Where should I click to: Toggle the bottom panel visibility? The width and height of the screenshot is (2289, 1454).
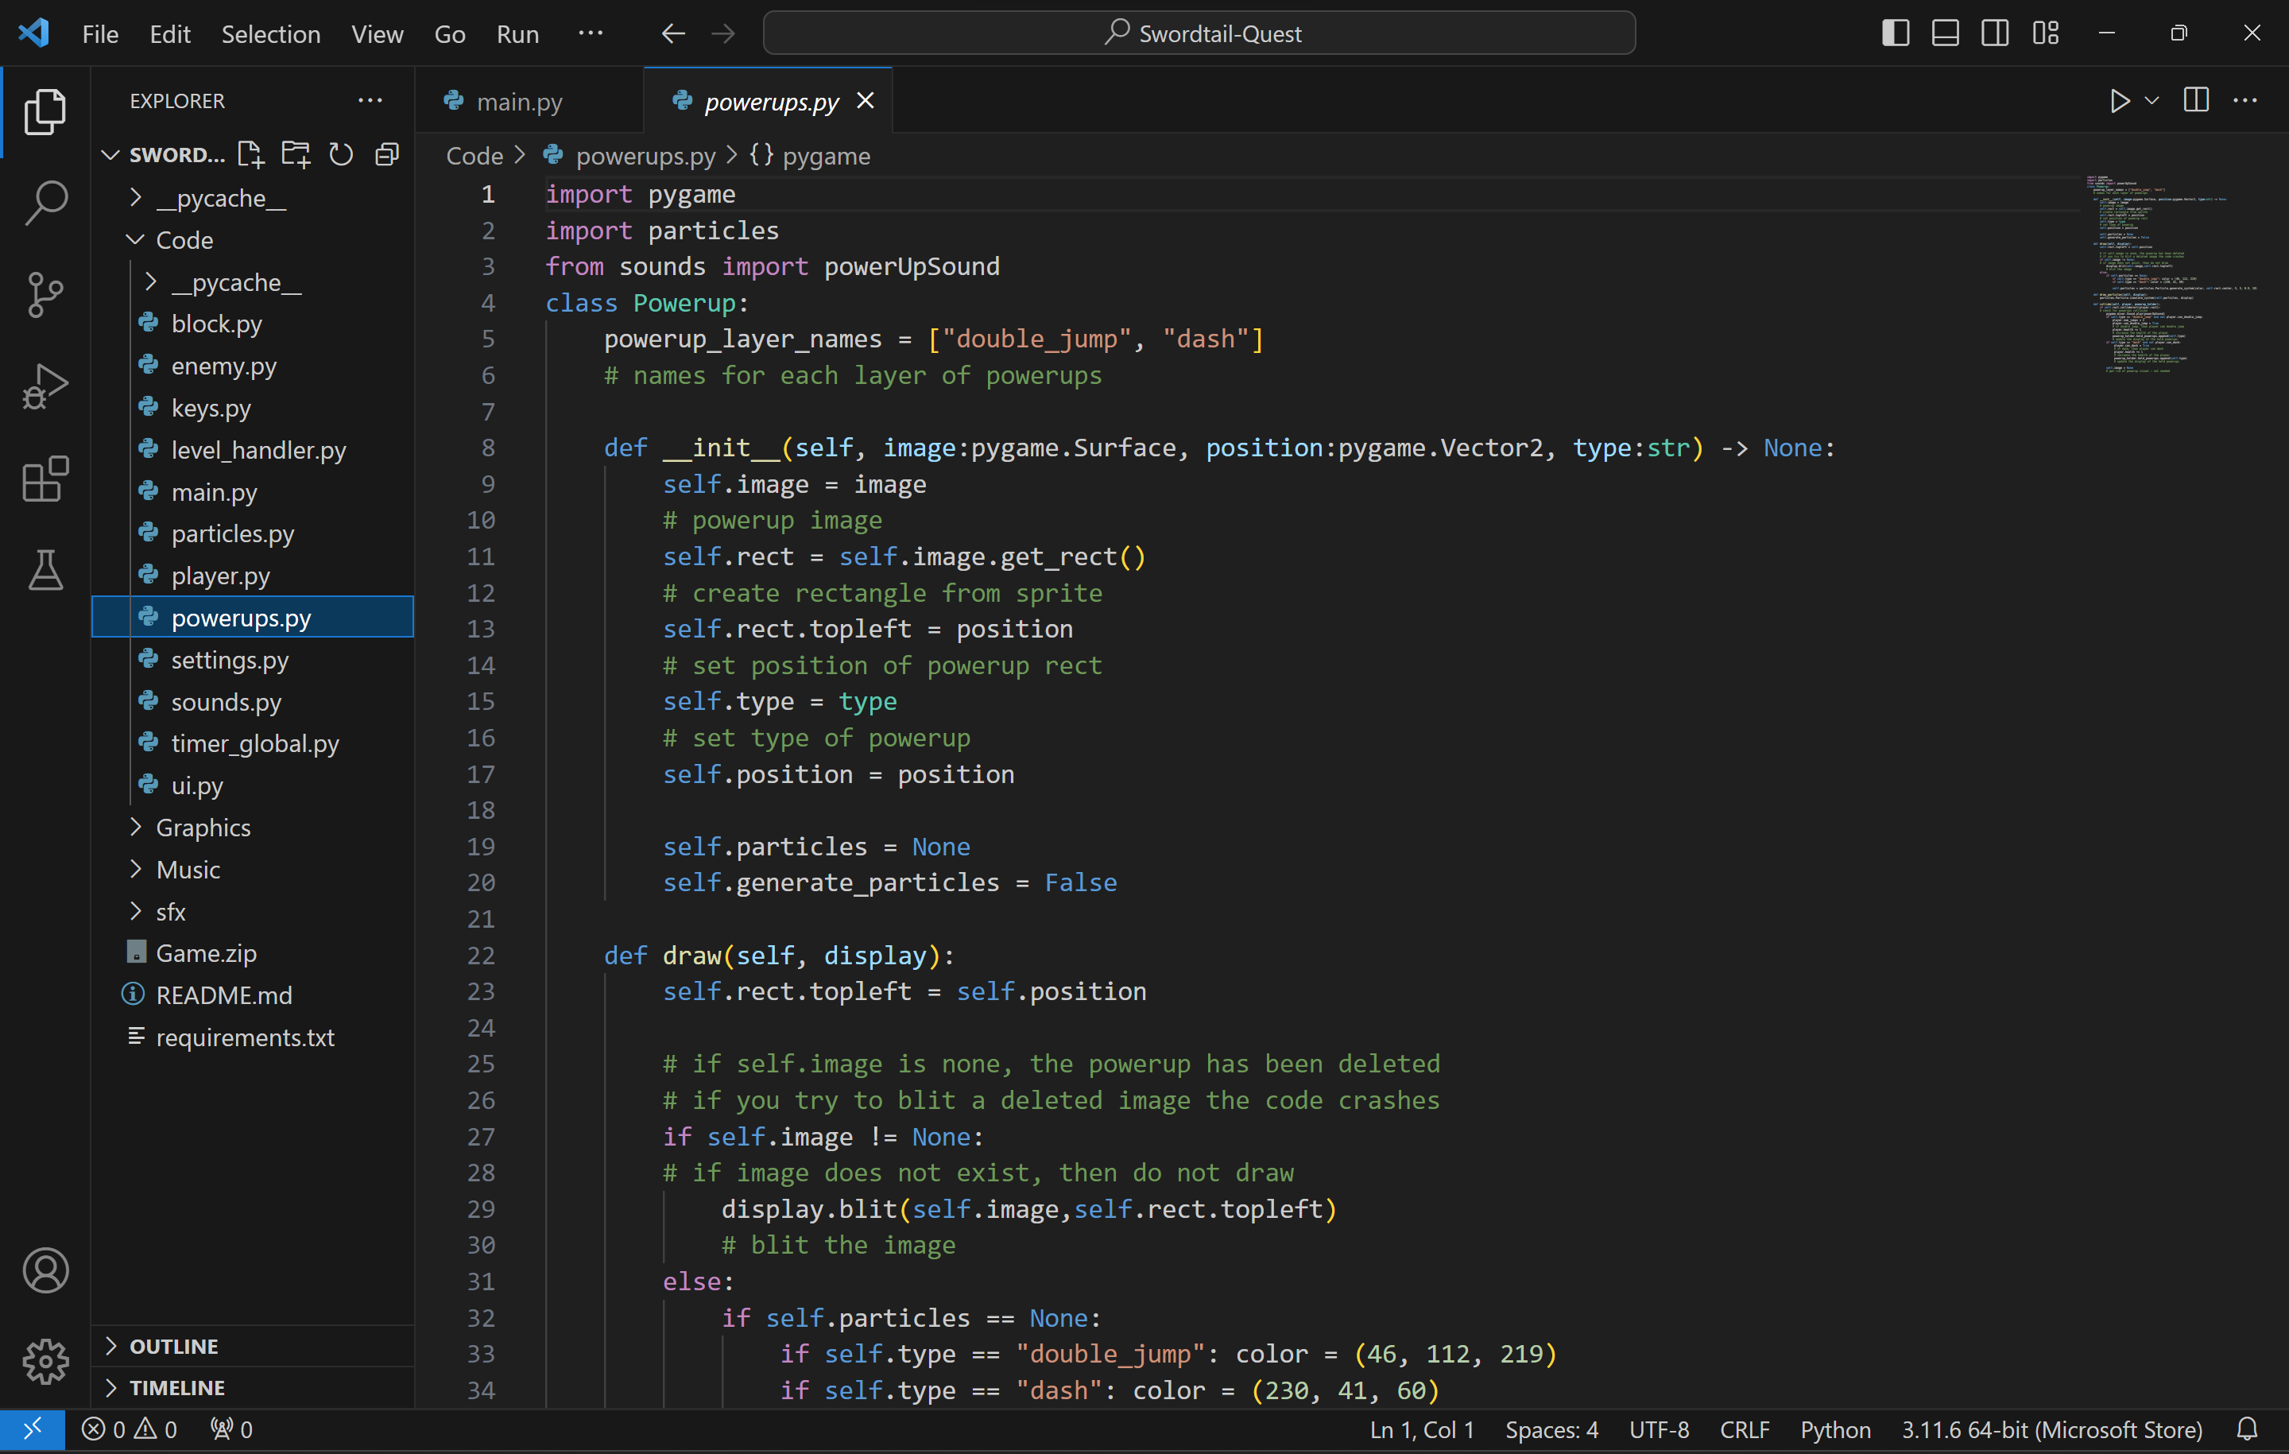pos(1945,33)
